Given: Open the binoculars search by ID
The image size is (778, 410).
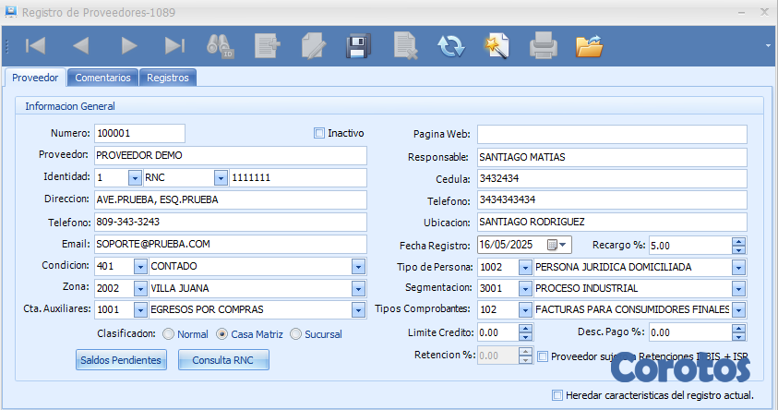Looking at the screenshot, I should click(x=221, y=45).
